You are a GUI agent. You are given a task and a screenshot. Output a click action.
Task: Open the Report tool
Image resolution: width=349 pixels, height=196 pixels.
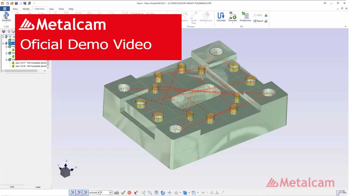[260, 21]
